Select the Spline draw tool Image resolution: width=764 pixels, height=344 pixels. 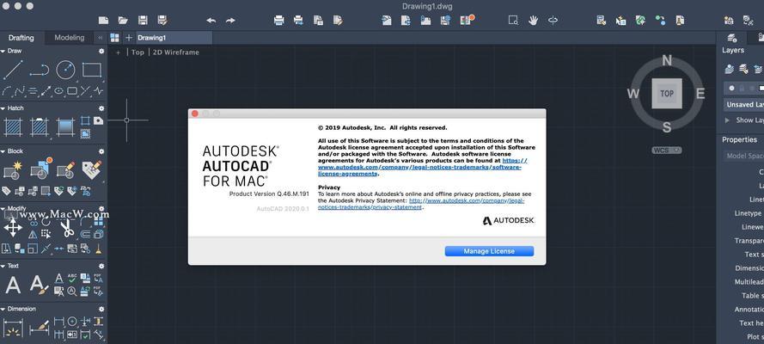(20, 90)
